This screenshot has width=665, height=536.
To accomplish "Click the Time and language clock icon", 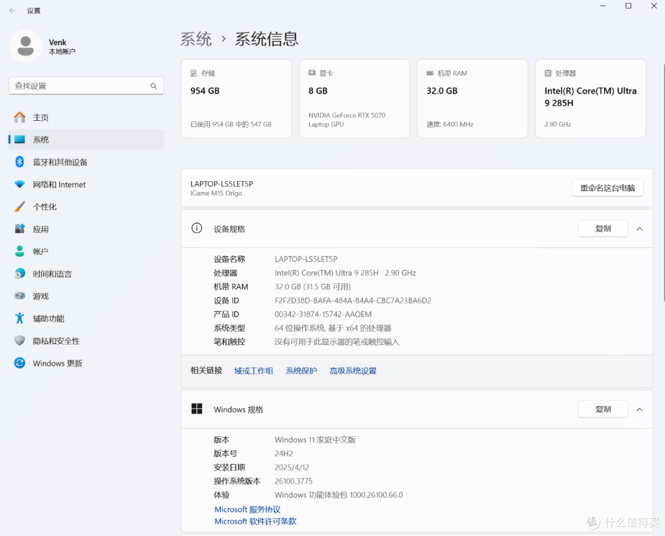I will (x=20, y=274).
